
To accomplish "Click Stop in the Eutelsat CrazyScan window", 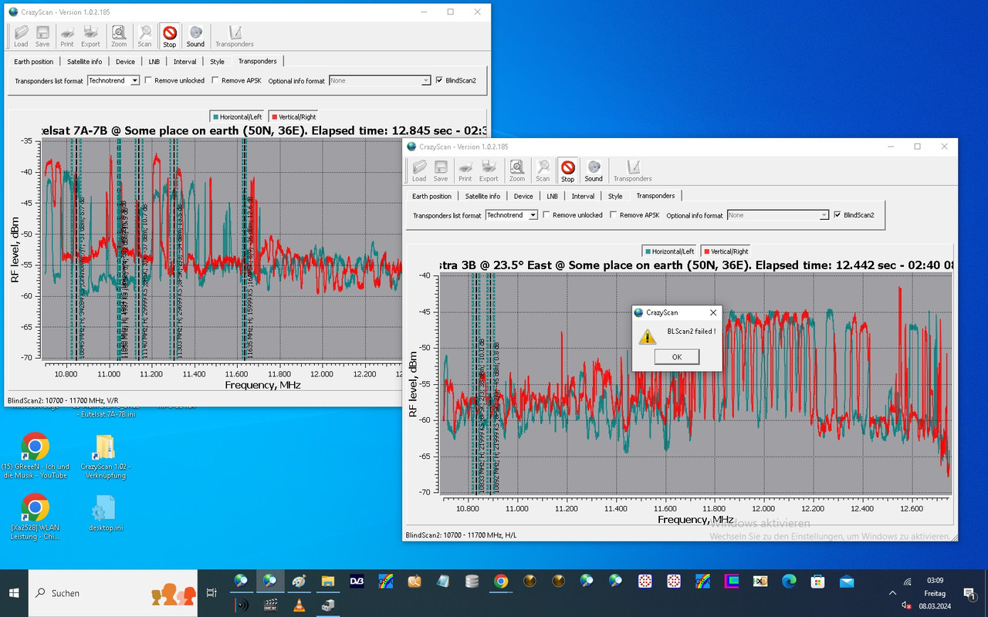I will (170, 35).
